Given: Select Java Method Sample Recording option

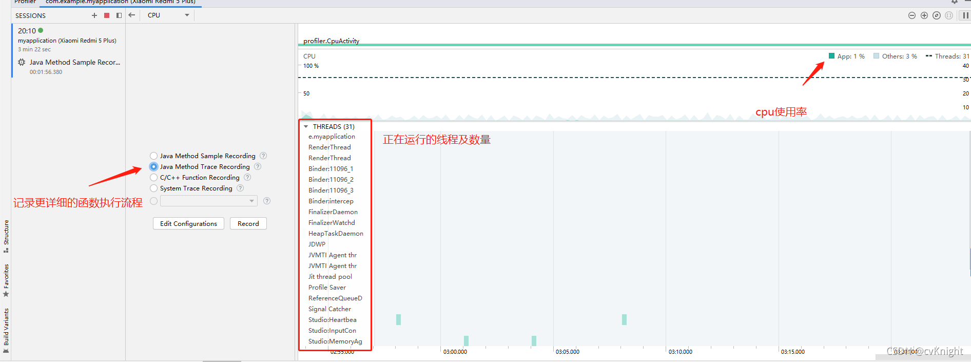Looking at the screenshot, I should click(153, 156).
